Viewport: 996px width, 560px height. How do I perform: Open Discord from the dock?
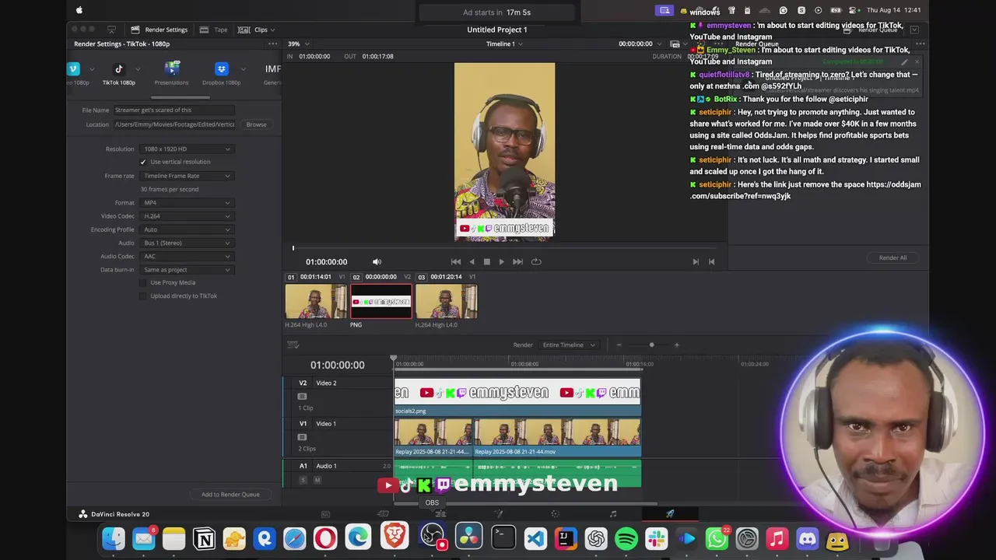click(808, 538)
